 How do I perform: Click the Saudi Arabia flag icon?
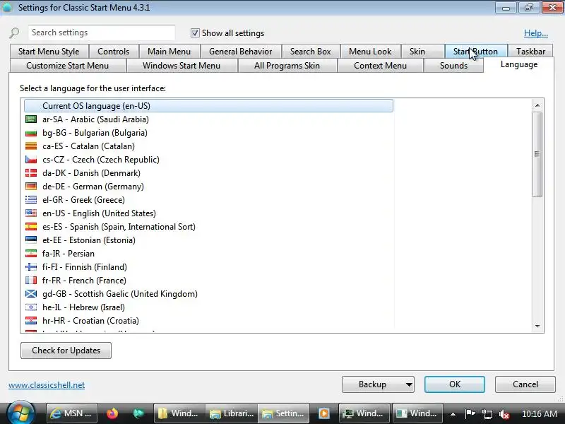31,119
